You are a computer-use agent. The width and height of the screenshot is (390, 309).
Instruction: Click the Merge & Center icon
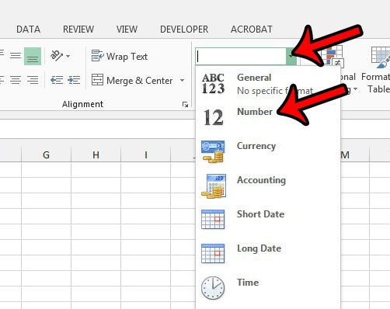point(97,80)
